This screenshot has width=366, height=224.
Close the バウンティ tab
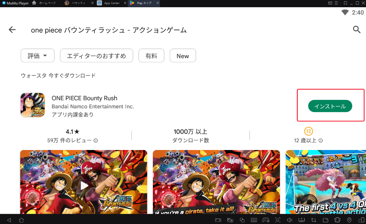click(x=92, y=3)
